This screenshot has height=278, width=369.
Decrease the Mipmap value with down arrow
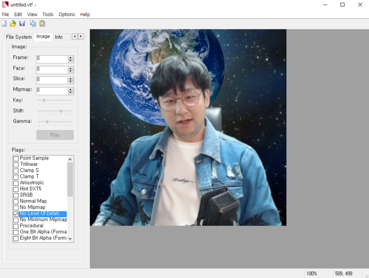71,92
